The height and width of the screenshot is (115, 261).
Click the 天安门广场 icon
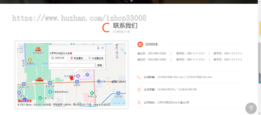[x=40, y=98]
